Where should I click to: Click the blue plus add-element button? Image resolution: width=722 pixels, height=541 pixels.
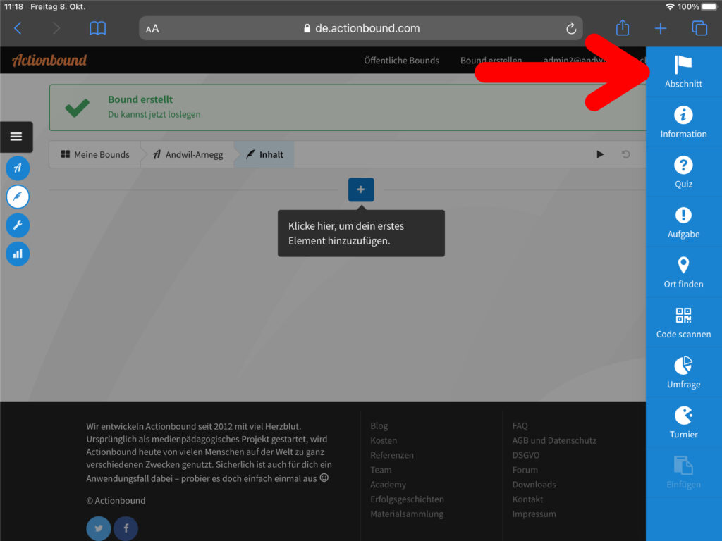pyautogui.click(x=361, y=189)
